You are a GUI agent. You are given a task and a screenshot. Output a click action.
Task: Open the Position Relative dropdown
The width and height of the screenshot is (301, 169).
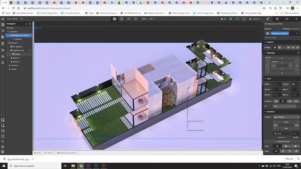(x=286, y=117)
